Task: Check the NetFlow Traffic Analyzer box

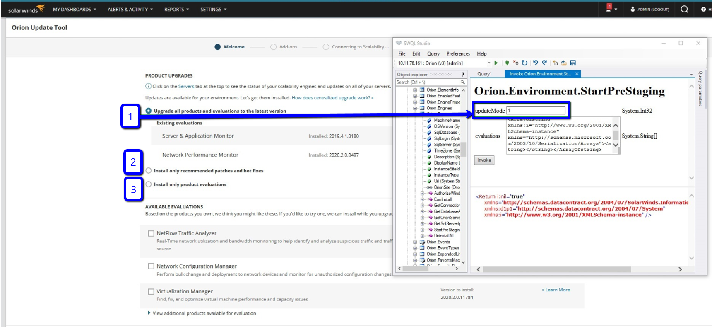Action: (x=151, y=233)
